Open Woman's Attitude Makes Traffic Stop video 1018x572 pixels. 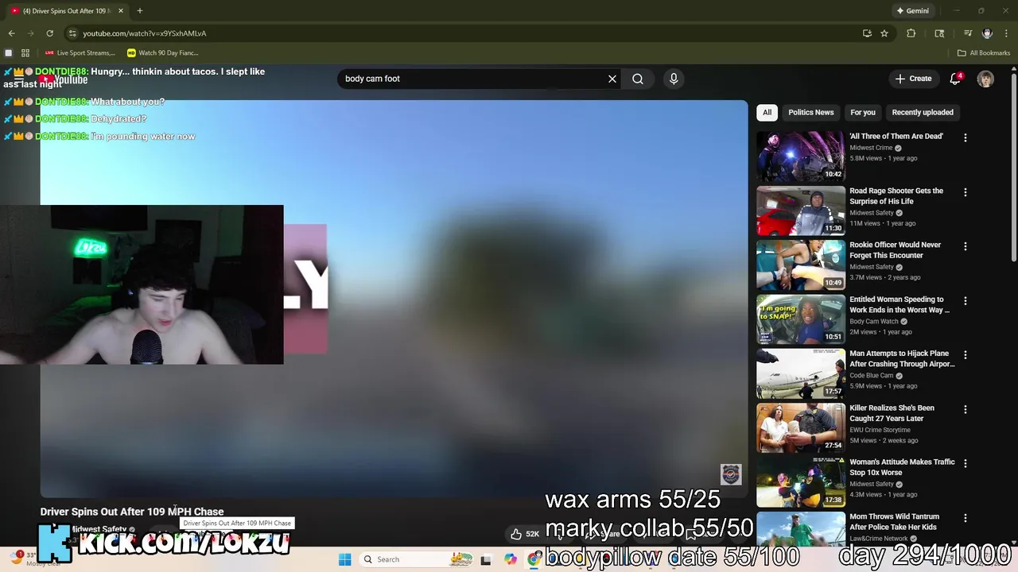(902, 467)
